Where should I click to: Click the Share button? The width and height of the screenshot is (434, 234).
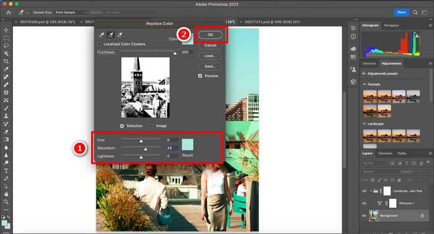(401, 12)
